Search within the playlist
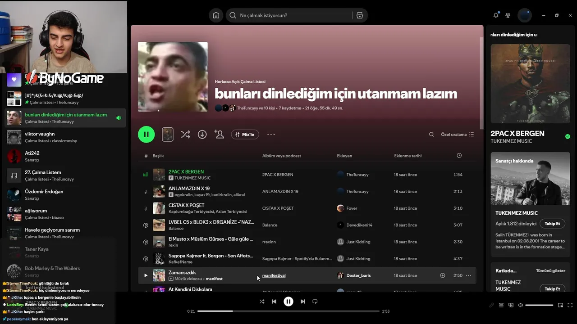This screenshot has width=577, height=324. pos(431,135)
